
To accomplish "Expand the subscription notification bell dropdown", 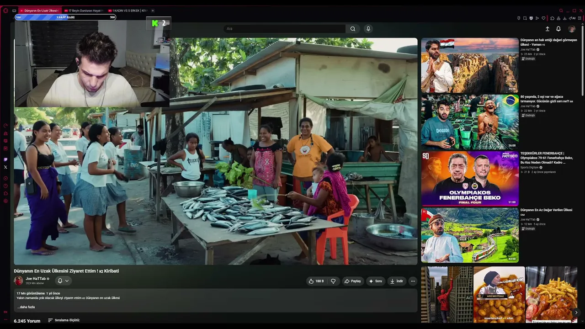I will click(63, 281).
